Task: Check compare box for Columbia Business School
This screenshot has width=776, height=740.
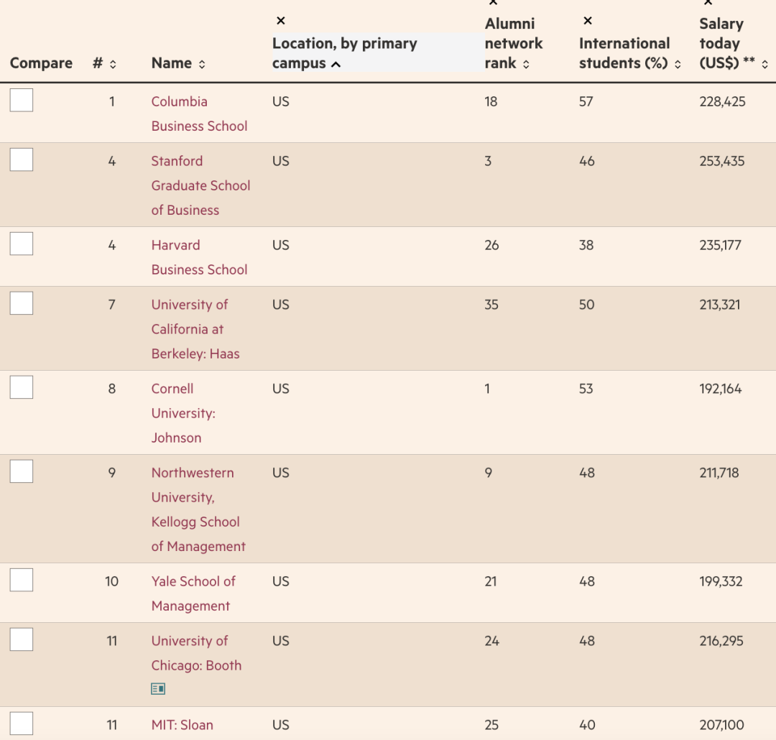Action: [x=22, y=101]
